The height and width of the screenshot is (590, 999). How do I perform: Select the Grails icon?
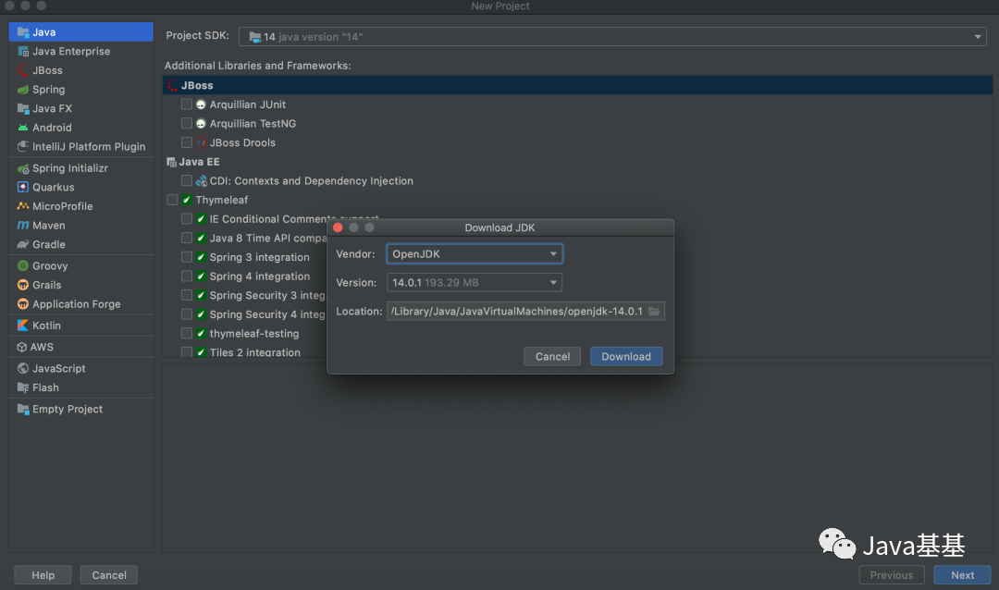pyautogui.click(x=23, y=285)
